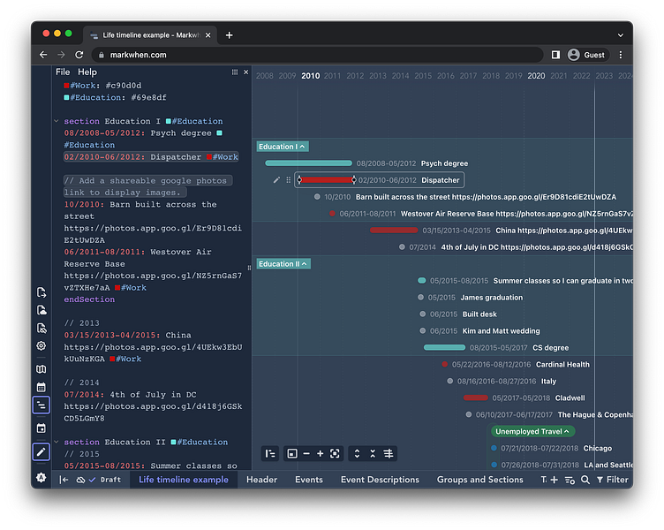Click the file with hidden-eye icon in the sidebar

coord(41,328)
